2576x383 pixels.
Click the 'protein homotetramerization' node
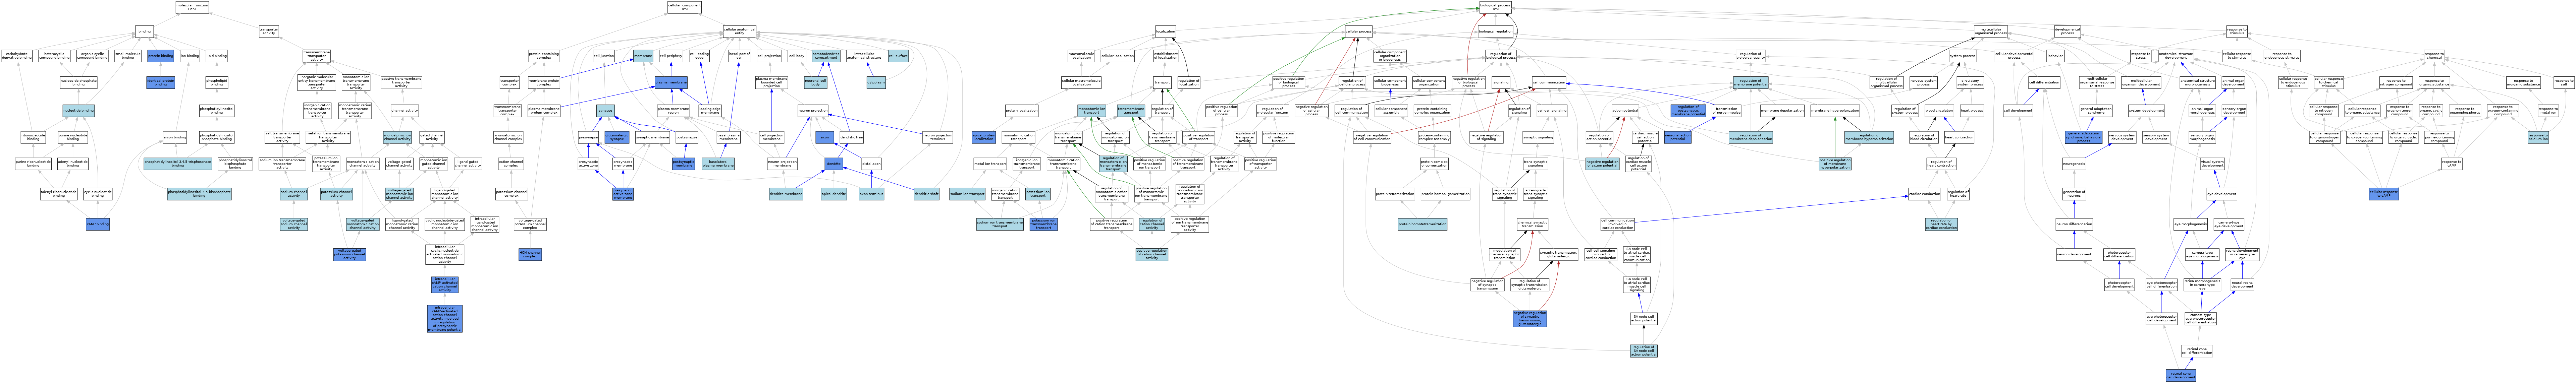pos(1423,224)
